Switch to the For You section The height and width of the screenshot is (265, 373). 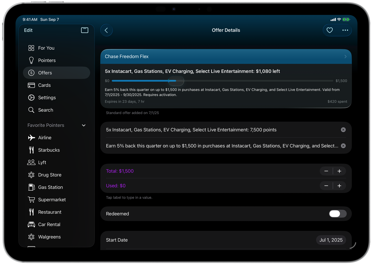[46, 48]
